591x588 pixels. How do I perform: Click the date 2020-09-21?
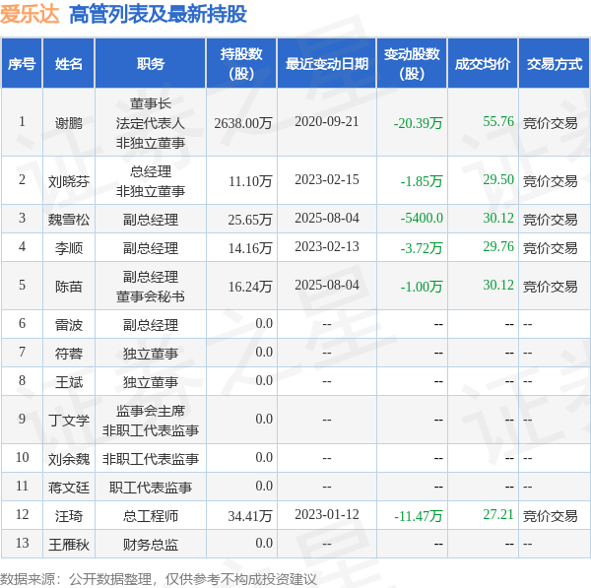coord(327,121)
